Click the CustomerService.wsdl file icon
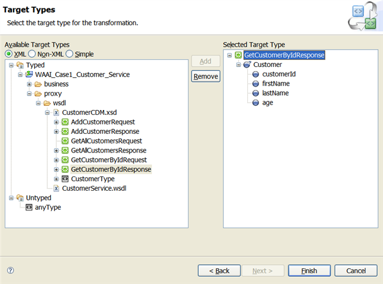The width and height of the screenshot is (383, 284). click(56, 188)
